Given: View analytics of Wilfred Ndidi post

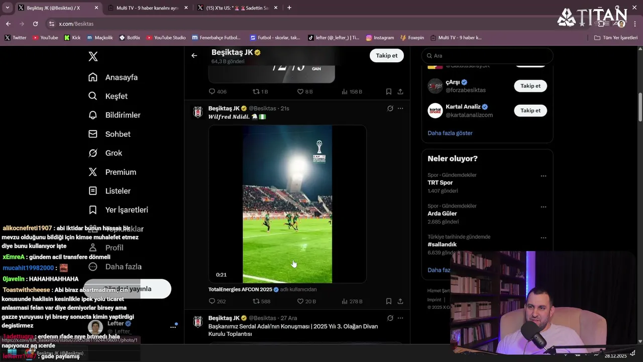Looking at the screenshot, I should pyautogui.click(x=352, y=301).
